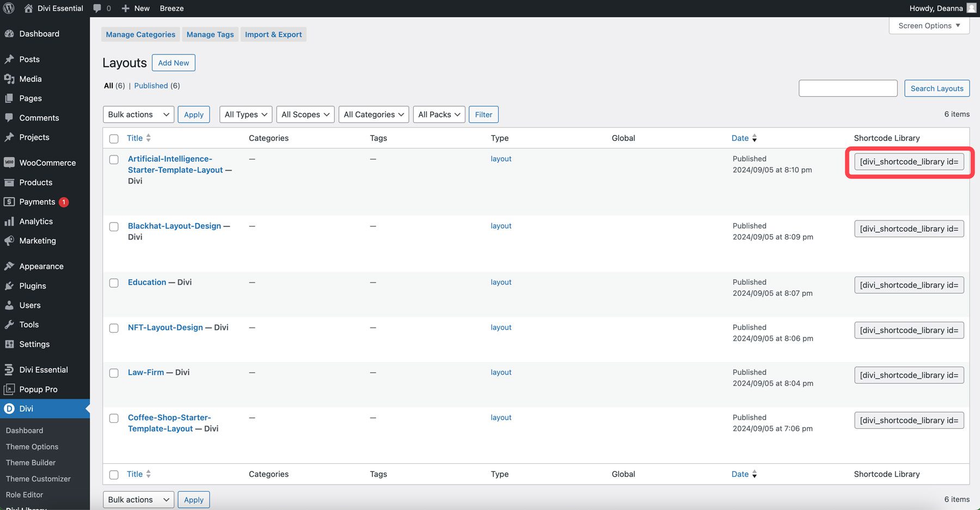Screen dimensions: 980x510
Task: Open the Divi sidebar menu
Action: pos(26,408)
